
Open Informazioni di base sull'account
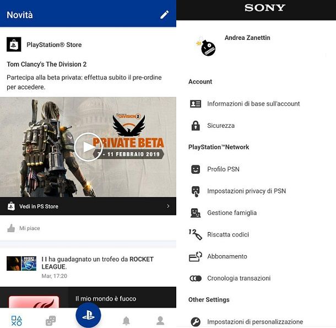coord(253,104)
